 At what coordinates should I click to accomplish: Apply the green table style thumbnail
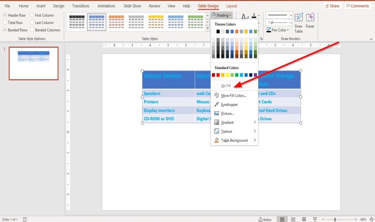196,22
